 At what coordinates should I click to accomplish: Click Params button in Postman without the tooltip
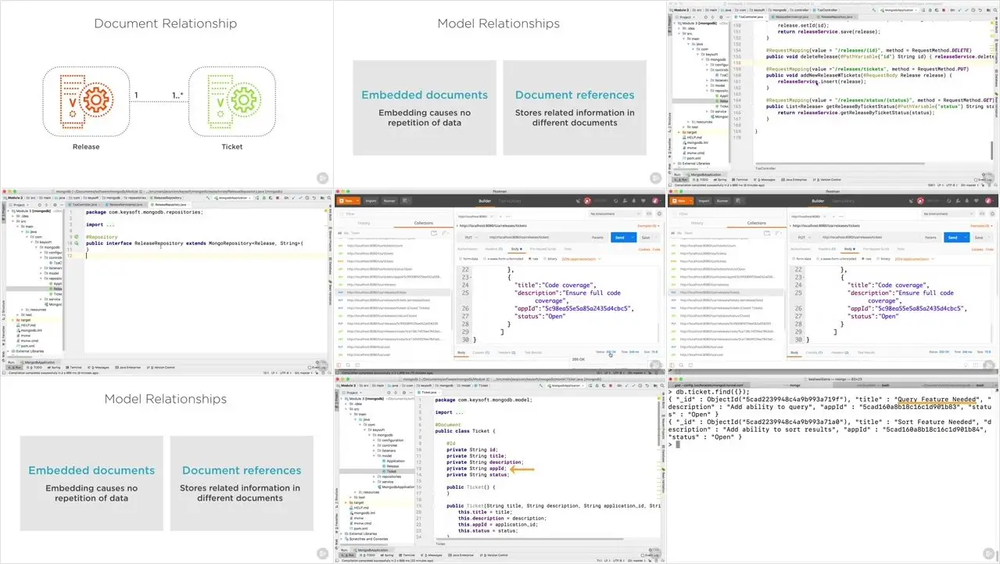coord(930,237)
